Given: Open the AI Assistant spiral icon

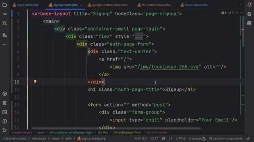Looking at the screenshot, I should [249, 14].
